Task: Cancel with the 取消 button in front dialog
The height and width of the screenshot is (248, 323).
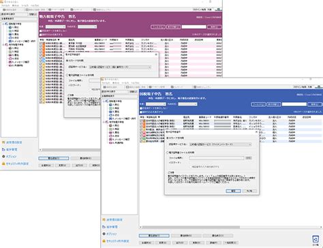Action: coord(249,191)
